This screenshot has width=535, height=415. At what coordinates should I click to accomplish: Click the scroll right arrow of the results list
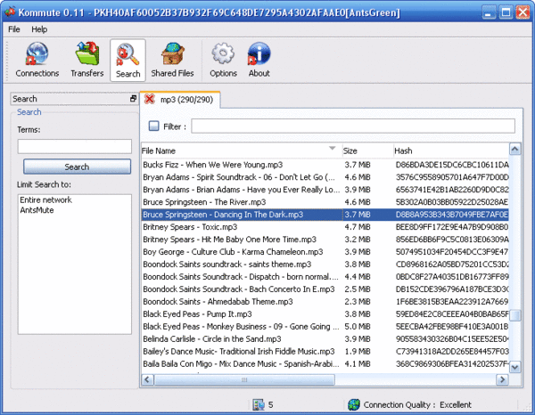(x=502, y=379)
